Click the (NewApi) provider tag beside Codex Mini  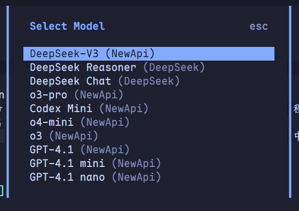[124, 109]
